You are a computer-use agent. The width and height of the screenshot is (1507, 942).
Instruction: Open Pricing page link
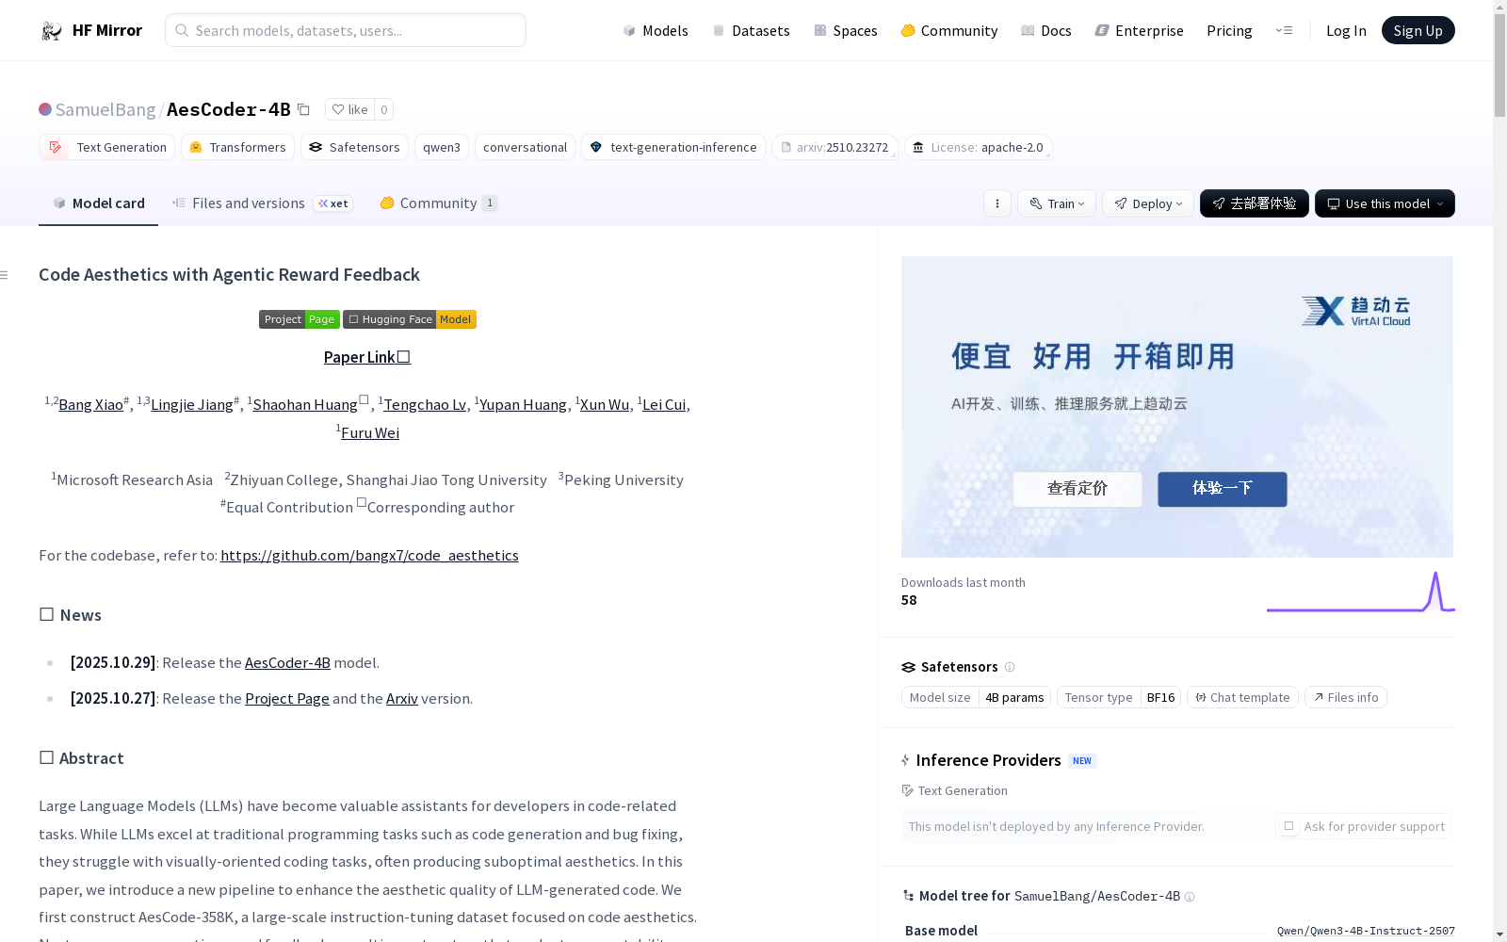coord(1229,31)
